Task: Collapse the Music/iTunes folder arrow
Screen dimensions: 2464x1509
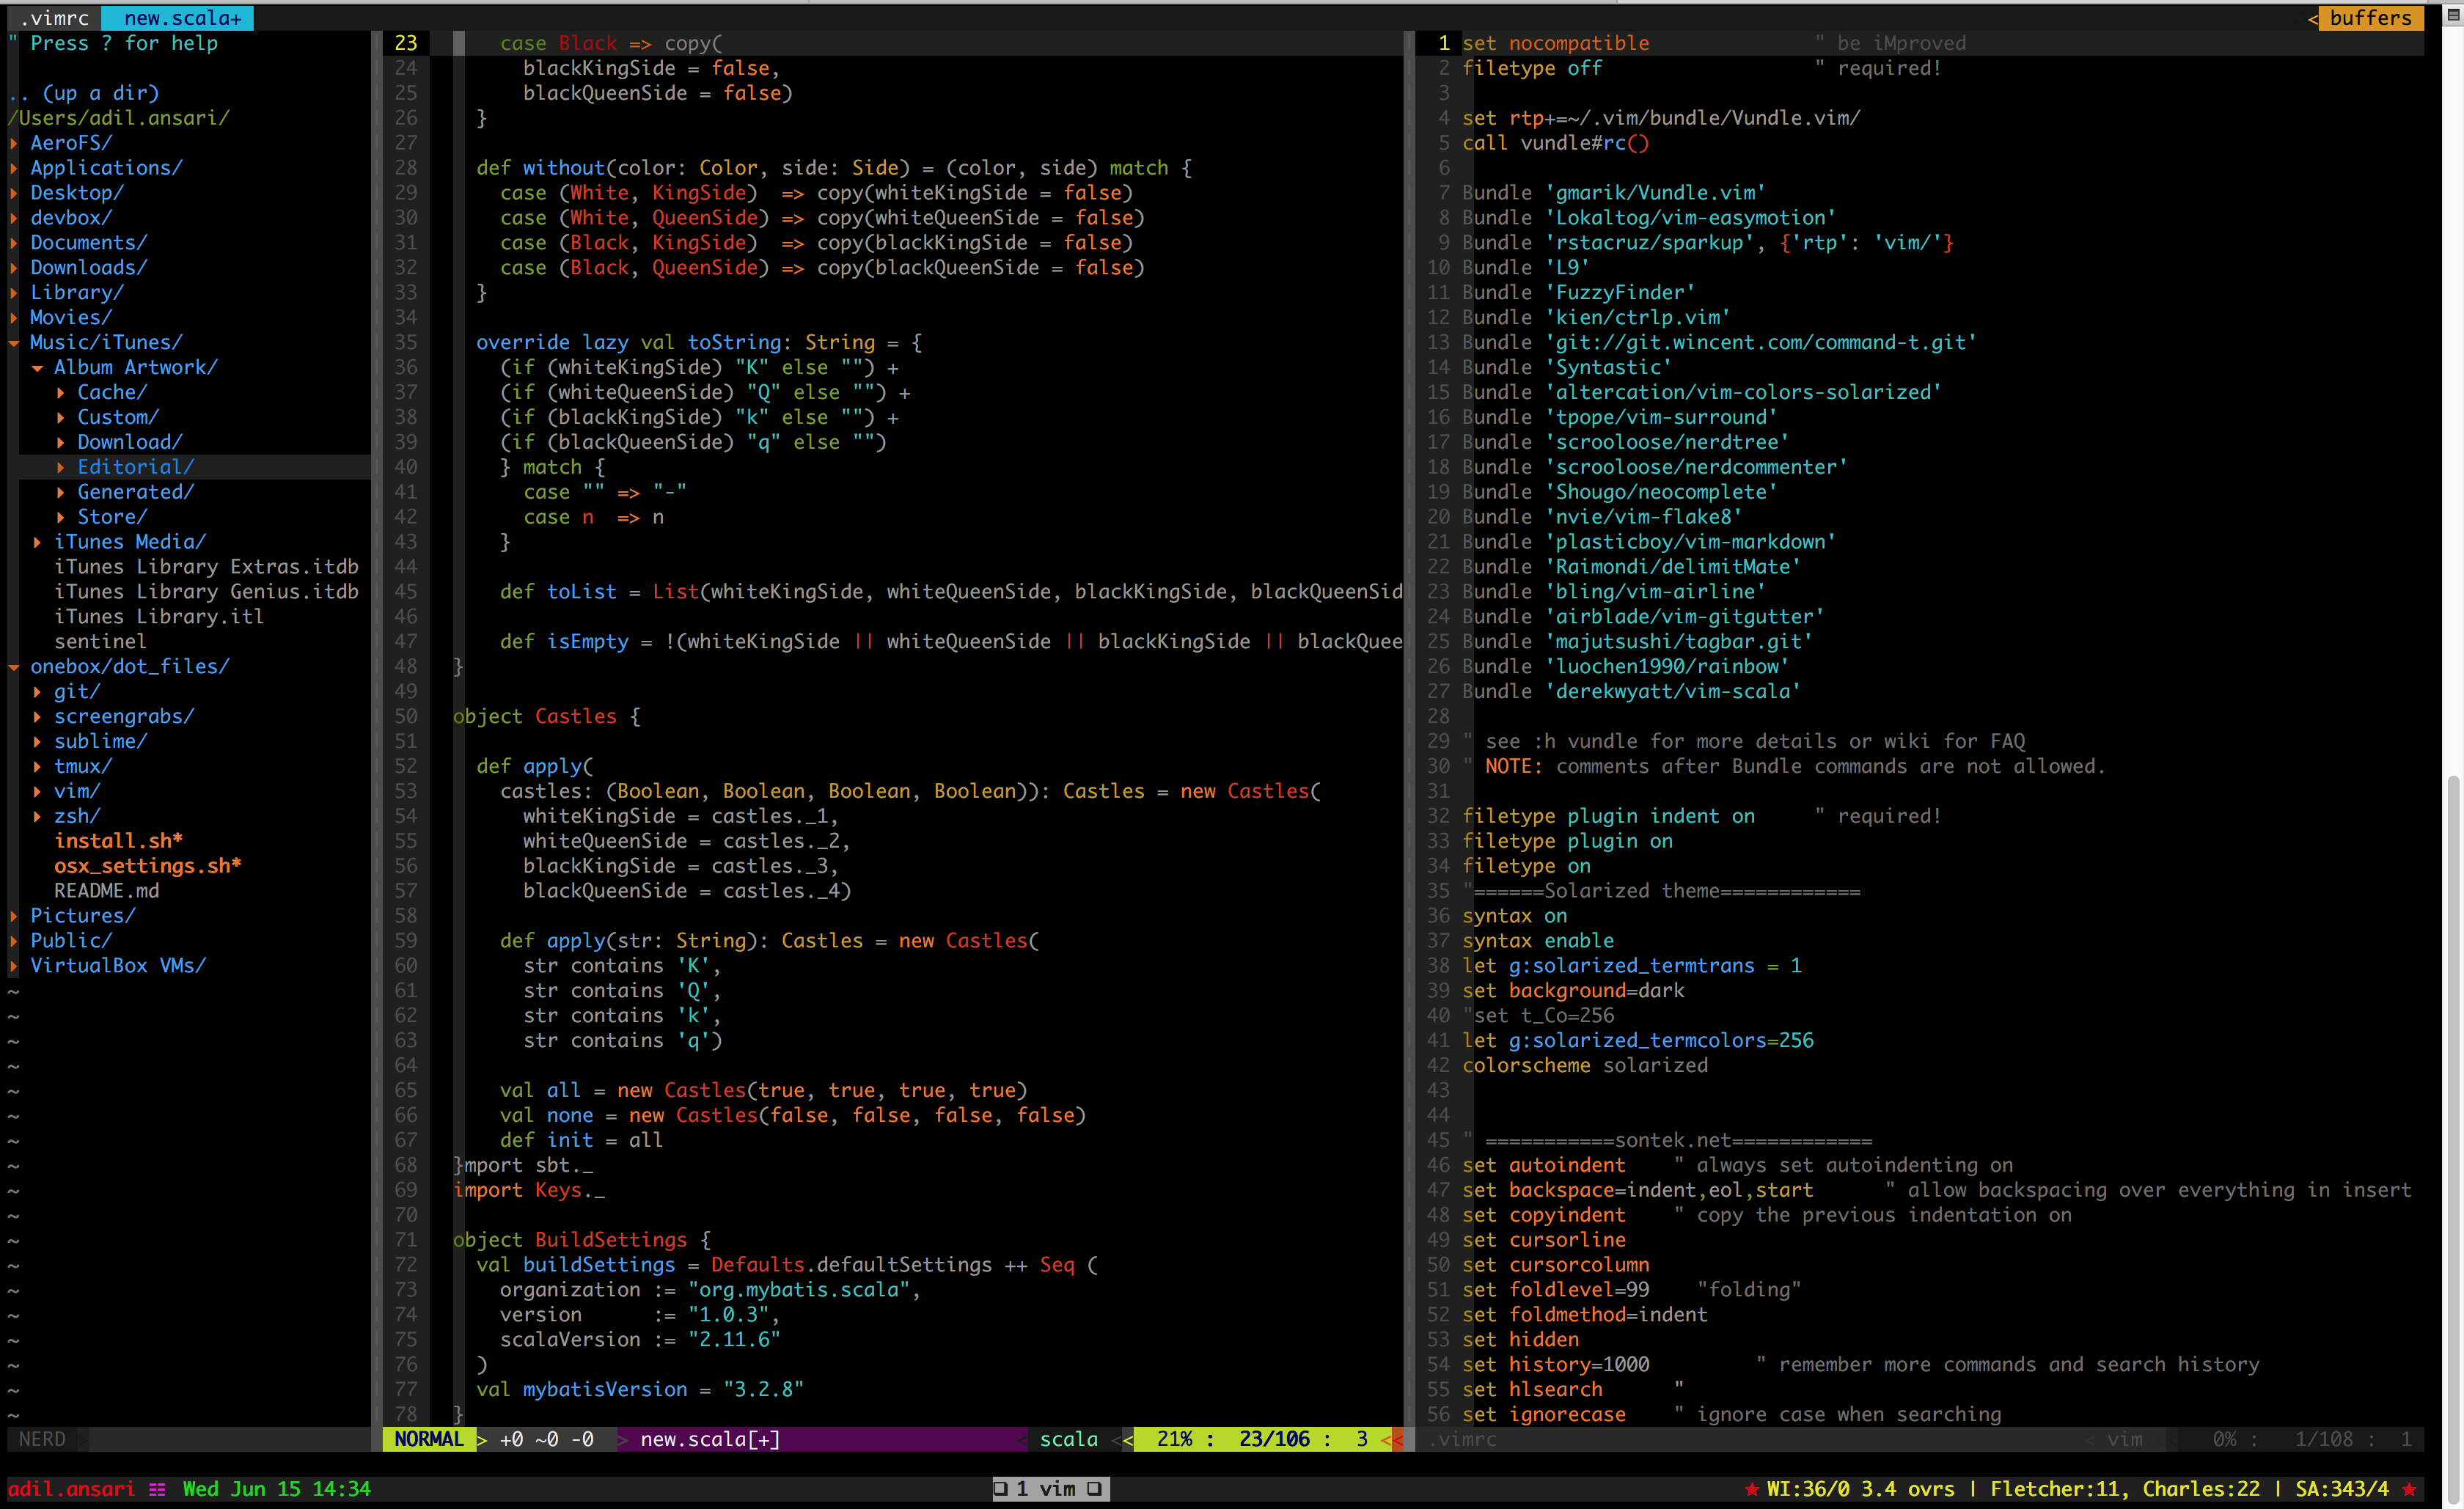Action: pyautogui.click(x=14, y=343)
